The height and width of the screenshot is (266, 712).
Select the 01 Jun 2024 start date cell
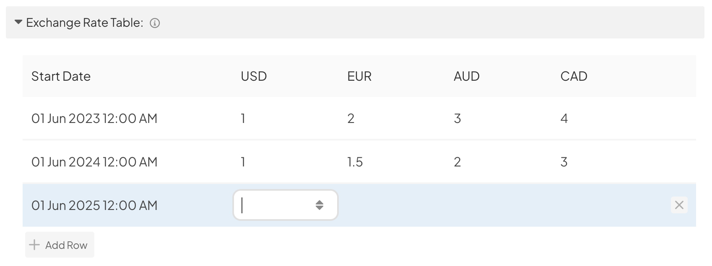(x=94, y=162)
